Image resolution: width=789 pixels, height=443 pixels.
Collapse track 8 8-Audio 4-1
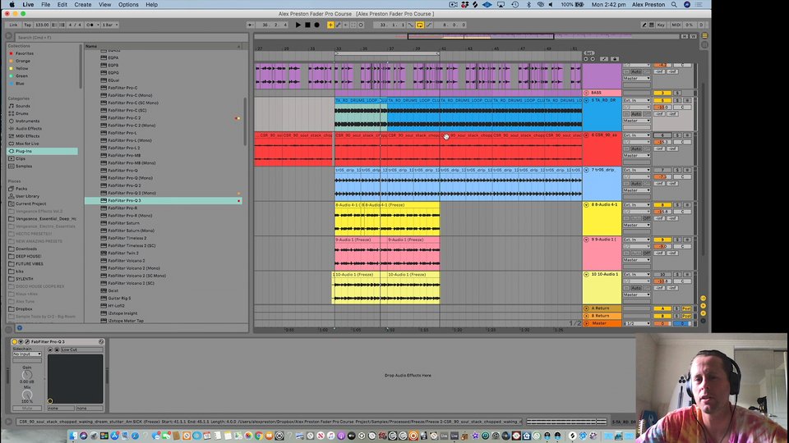[586, 205]
